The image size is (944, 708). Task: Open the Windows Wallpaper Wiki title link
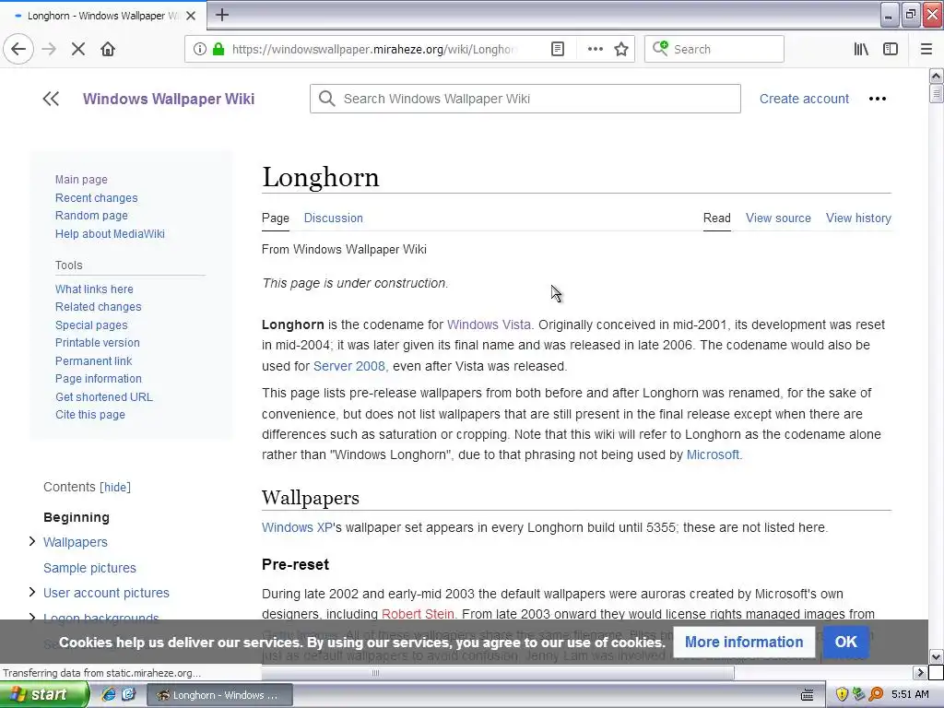click(169, 99)
